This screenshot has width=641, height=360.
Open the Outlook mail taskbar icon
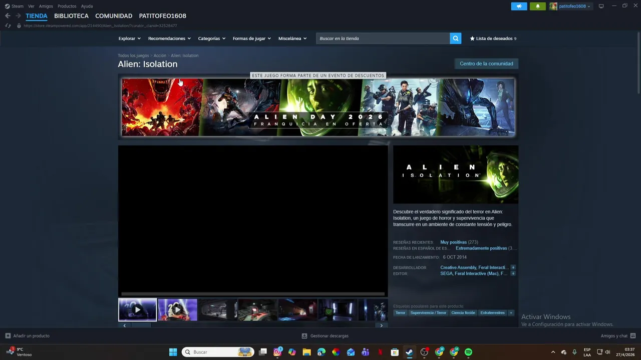point(351,352)
